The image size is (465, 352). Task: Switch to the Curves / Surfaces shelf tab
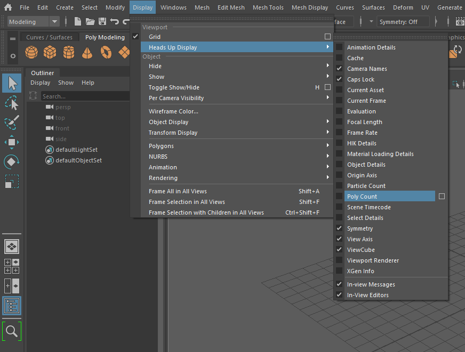49,37
